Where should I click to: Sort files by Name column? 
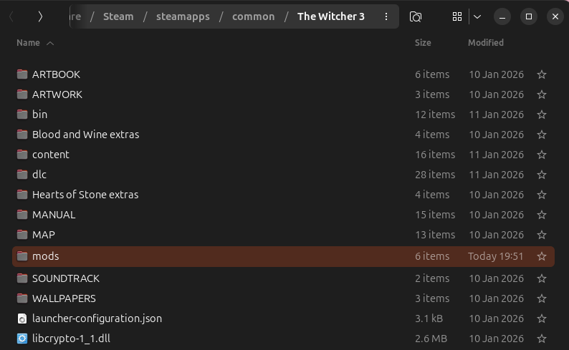(29, 43)
